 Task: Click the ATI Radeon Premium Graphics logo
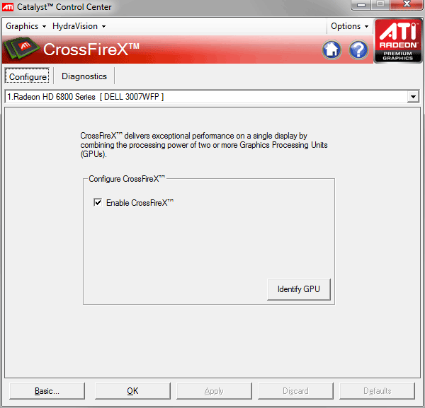click(397, 41)
